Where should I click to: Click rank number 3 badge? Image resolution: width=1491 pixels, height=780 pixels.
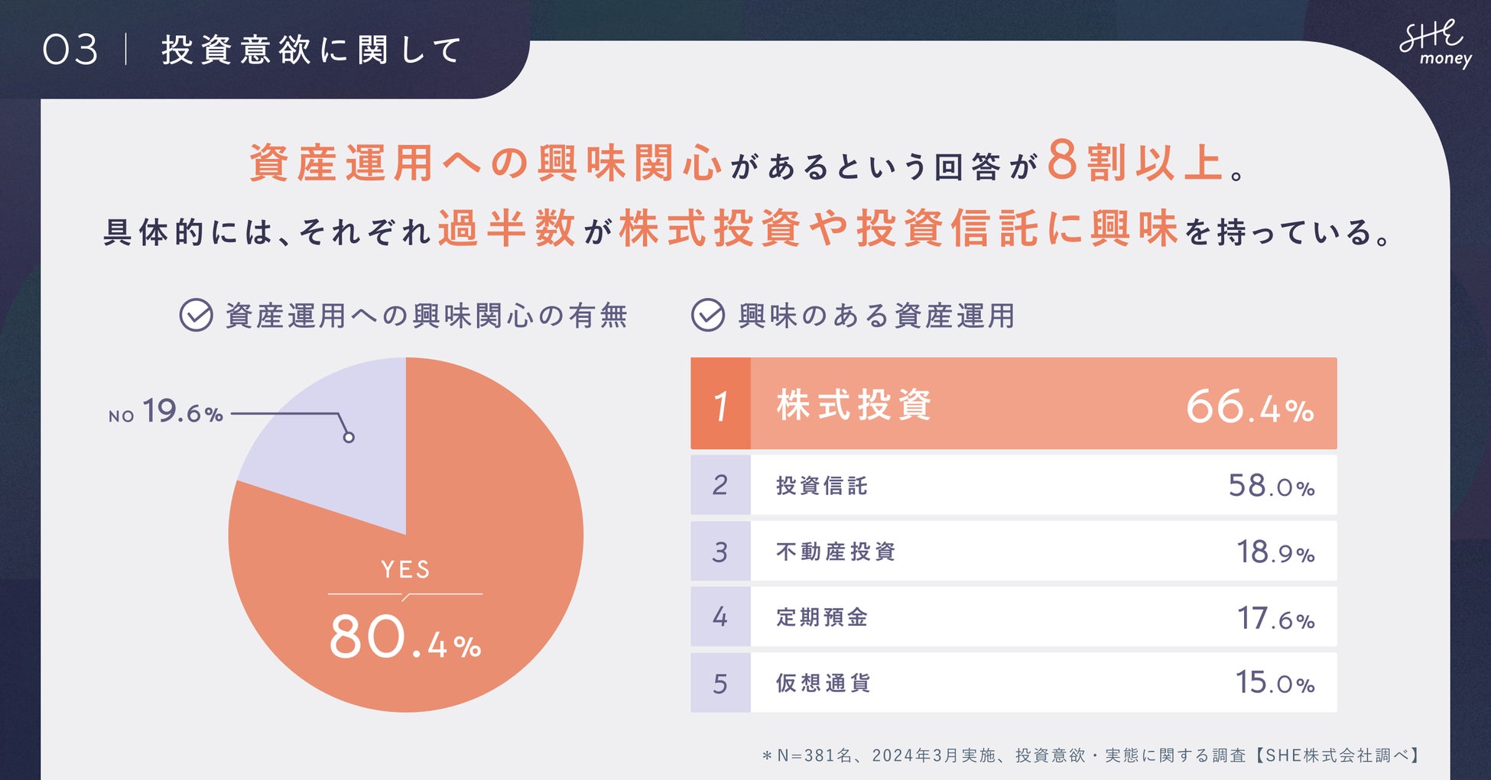pos(720,552)
